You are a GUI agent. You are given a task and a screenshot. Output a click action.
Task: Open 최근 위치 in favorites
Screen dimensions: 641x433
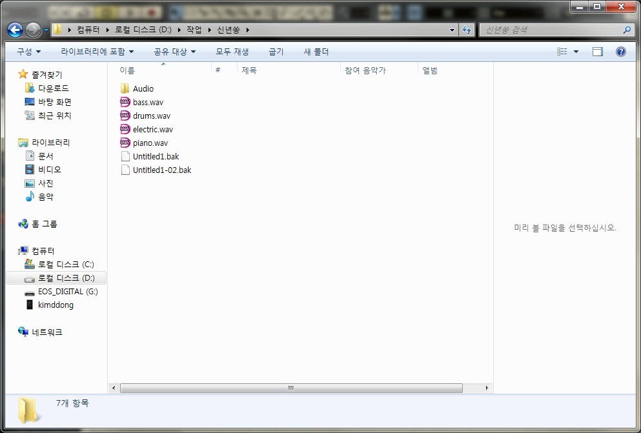coord(55,116)
